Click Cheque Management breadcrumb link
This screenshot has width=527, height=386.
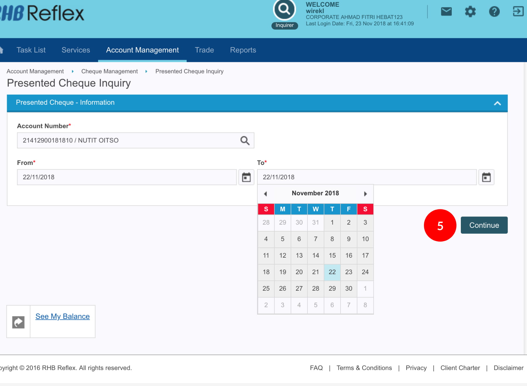pos(109,71)
